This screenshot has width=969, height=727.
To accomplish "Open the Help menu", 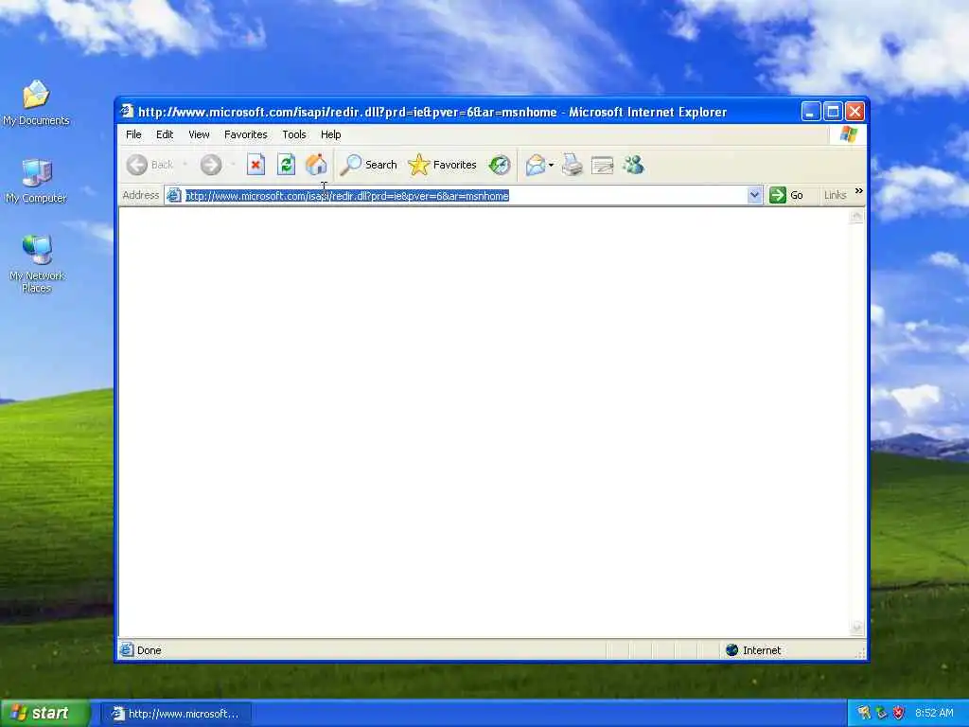I will tap(330, 134).
